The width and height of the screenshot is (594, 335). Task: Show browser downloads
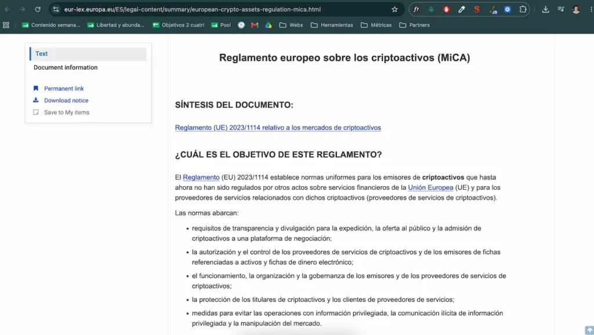[x=545, y=9]
